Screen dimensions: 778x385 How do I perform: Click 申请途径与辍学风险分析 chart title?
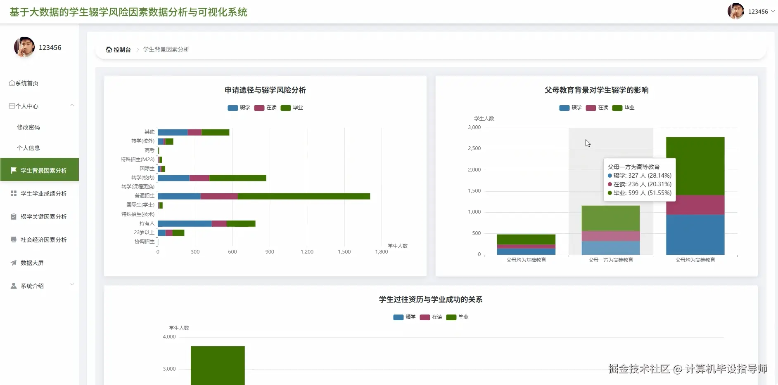tap(265, 90)
